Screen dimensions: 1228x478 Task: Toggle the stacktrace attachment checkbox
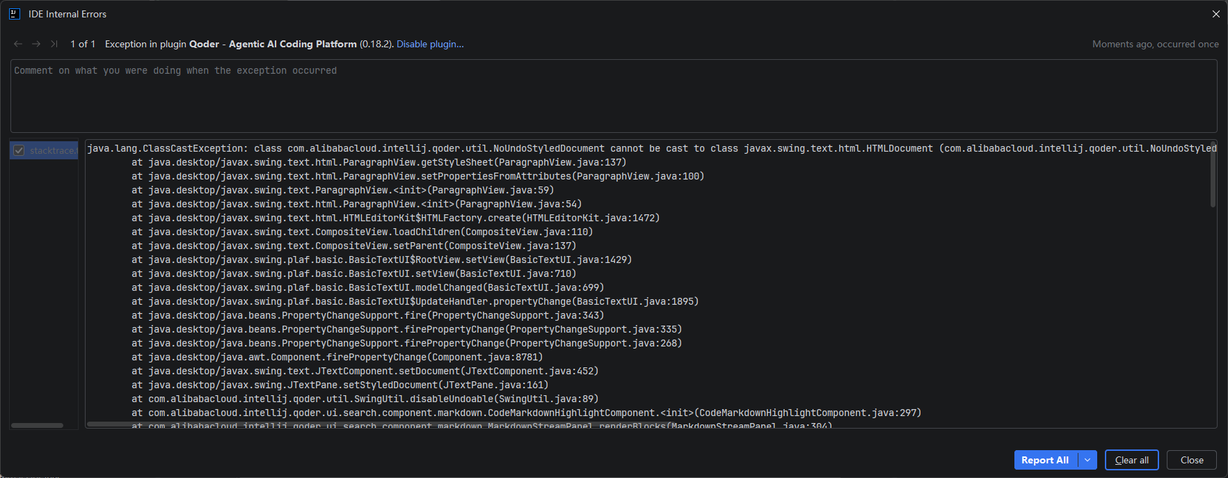19,150
